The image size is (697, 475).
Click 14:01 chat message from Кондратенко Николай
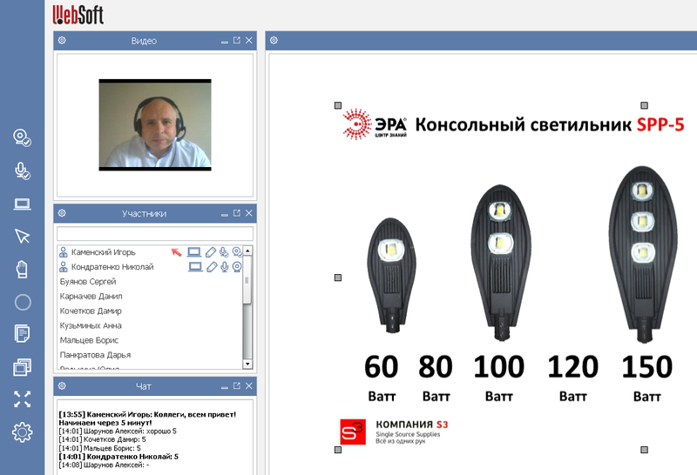pyautogui.click(x=118, y=457)
